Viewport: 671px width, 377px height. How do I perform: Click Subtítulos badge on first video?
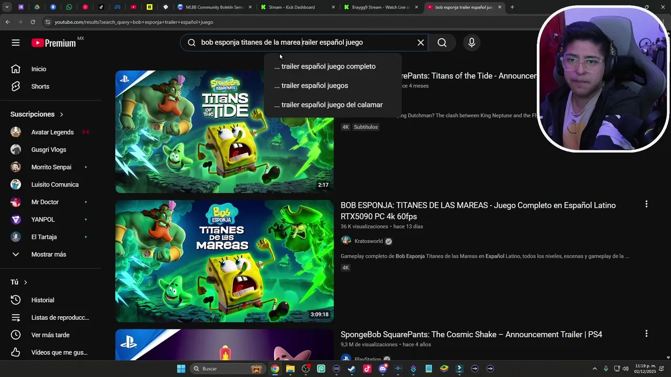tap(365, 127)
